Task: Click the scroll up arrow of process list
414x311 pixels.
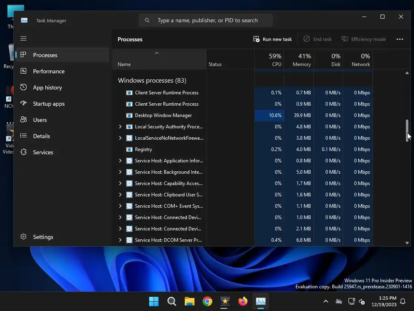Action: coord(407,73)
